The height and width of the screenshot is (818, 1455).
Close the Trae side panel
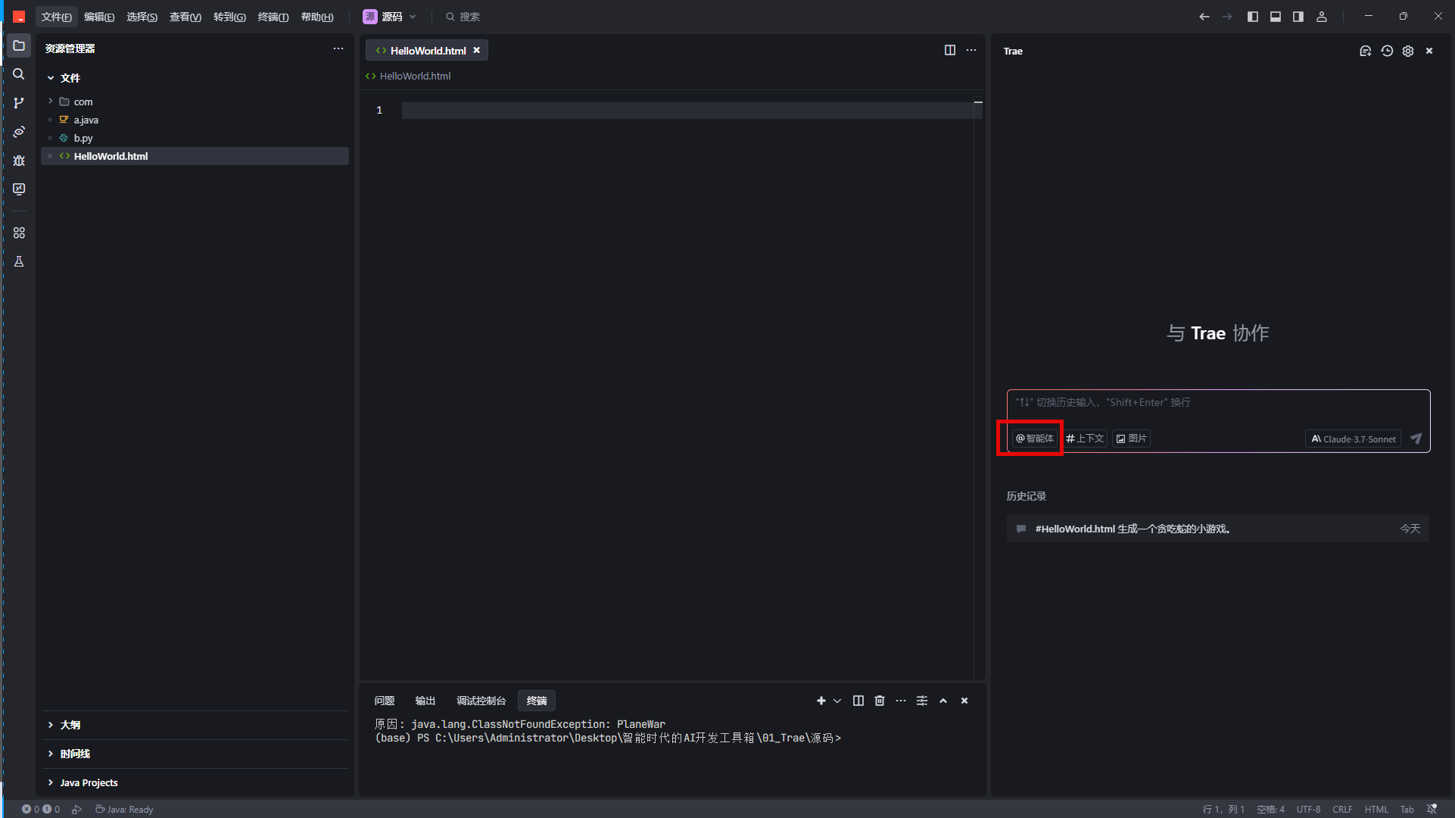(1429, 51)
